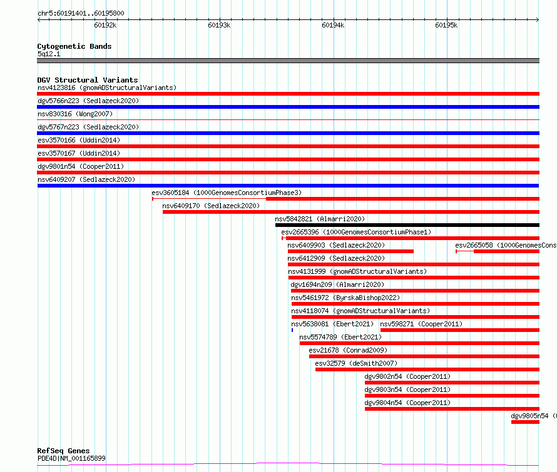Open the nsv5842821 Almarri2020 label
Image resolution: width=557 pixels, height=472 pixels.
320,219
